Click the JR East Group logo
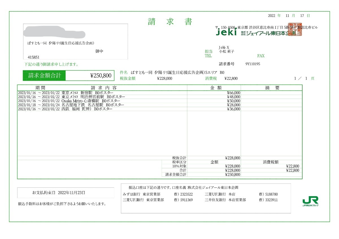Viewport: 339px width, 239px height. tap(310, 201)
